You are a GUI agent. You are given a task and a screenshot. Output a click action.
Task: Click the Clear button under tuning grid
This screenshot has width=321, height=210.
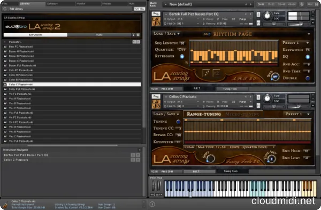[x=189, y=147]
